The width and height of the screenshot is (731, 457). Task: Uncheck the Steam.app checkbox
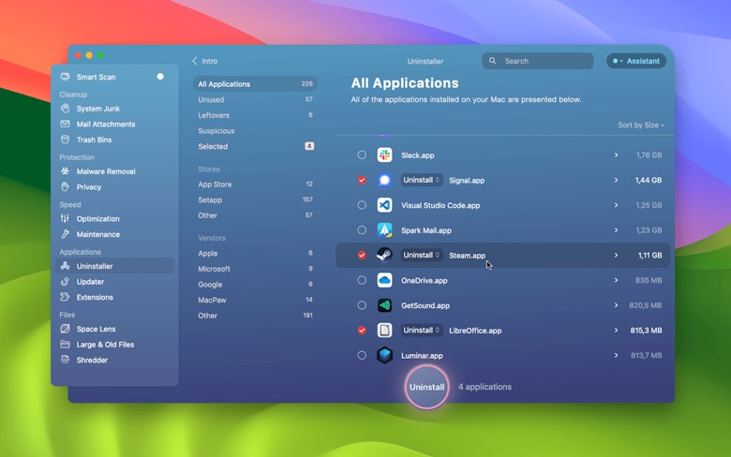(362, 255)
